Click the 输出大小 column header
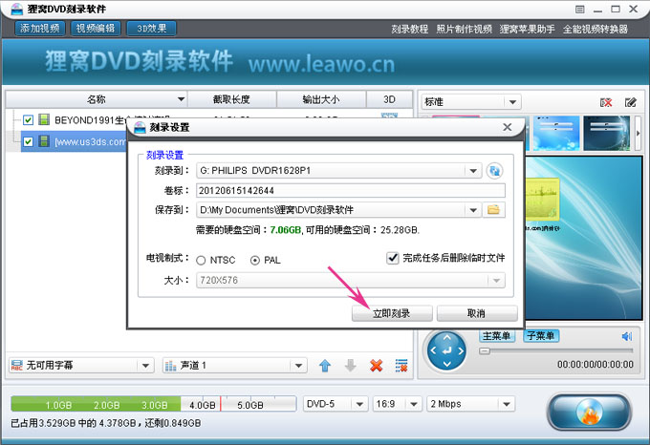Image resolution: width=650 pixels, height=445 pixels. pyautogui.click(x=321, y=99)
